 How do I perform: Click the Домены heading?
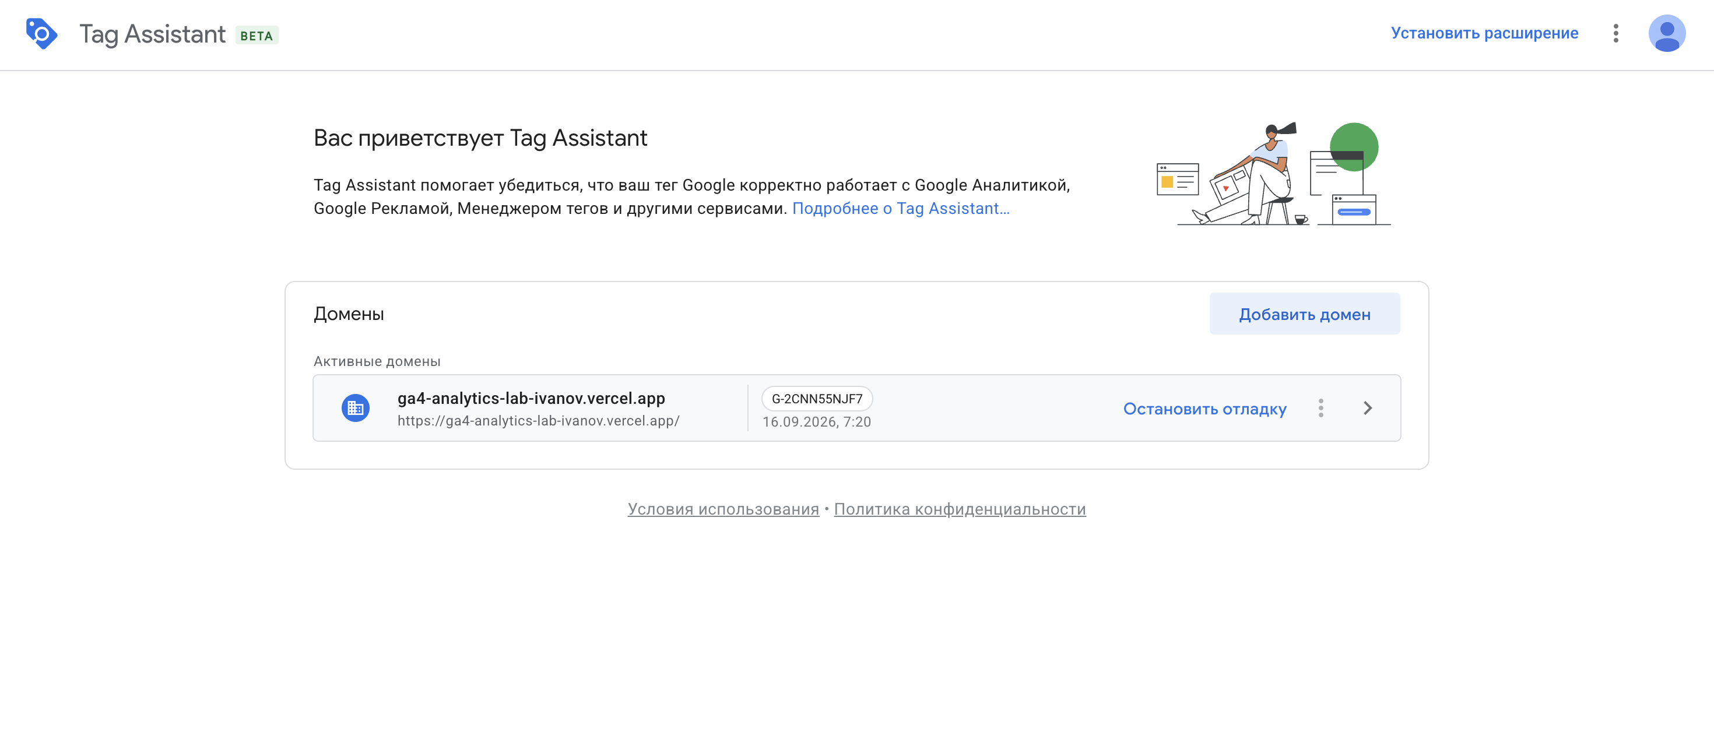tap(349, 314)
